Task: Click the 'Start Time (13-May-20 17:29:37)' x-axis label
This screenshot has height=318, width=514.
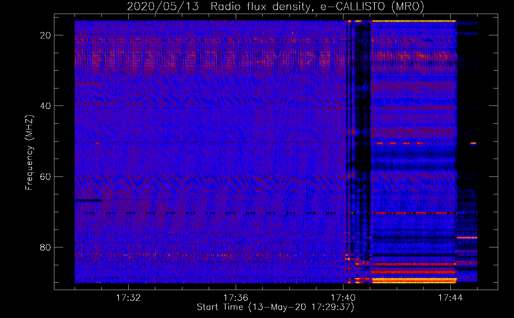Action: point(275,307)
